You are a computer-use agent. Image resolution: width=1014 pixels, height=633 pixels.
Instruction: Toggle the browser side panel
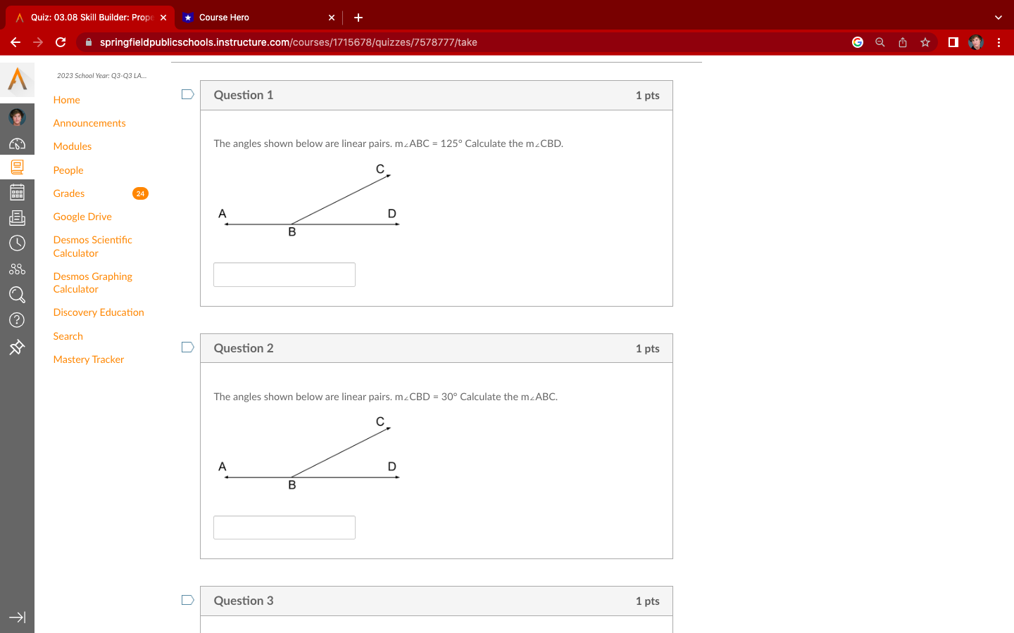click(x=953, y=42)
